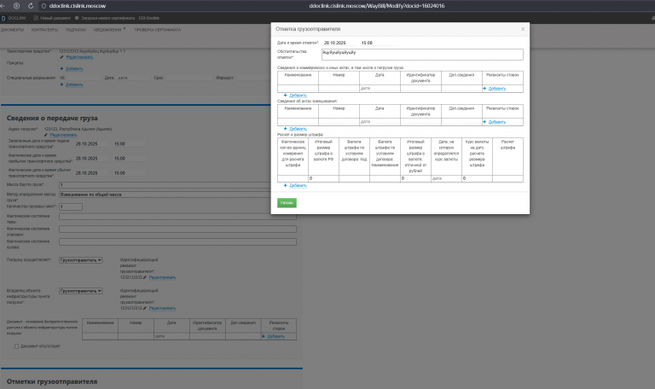Click 'Добавить' under the weighing acts table
The image size is (655, 389).
click(x=298, y=129)
